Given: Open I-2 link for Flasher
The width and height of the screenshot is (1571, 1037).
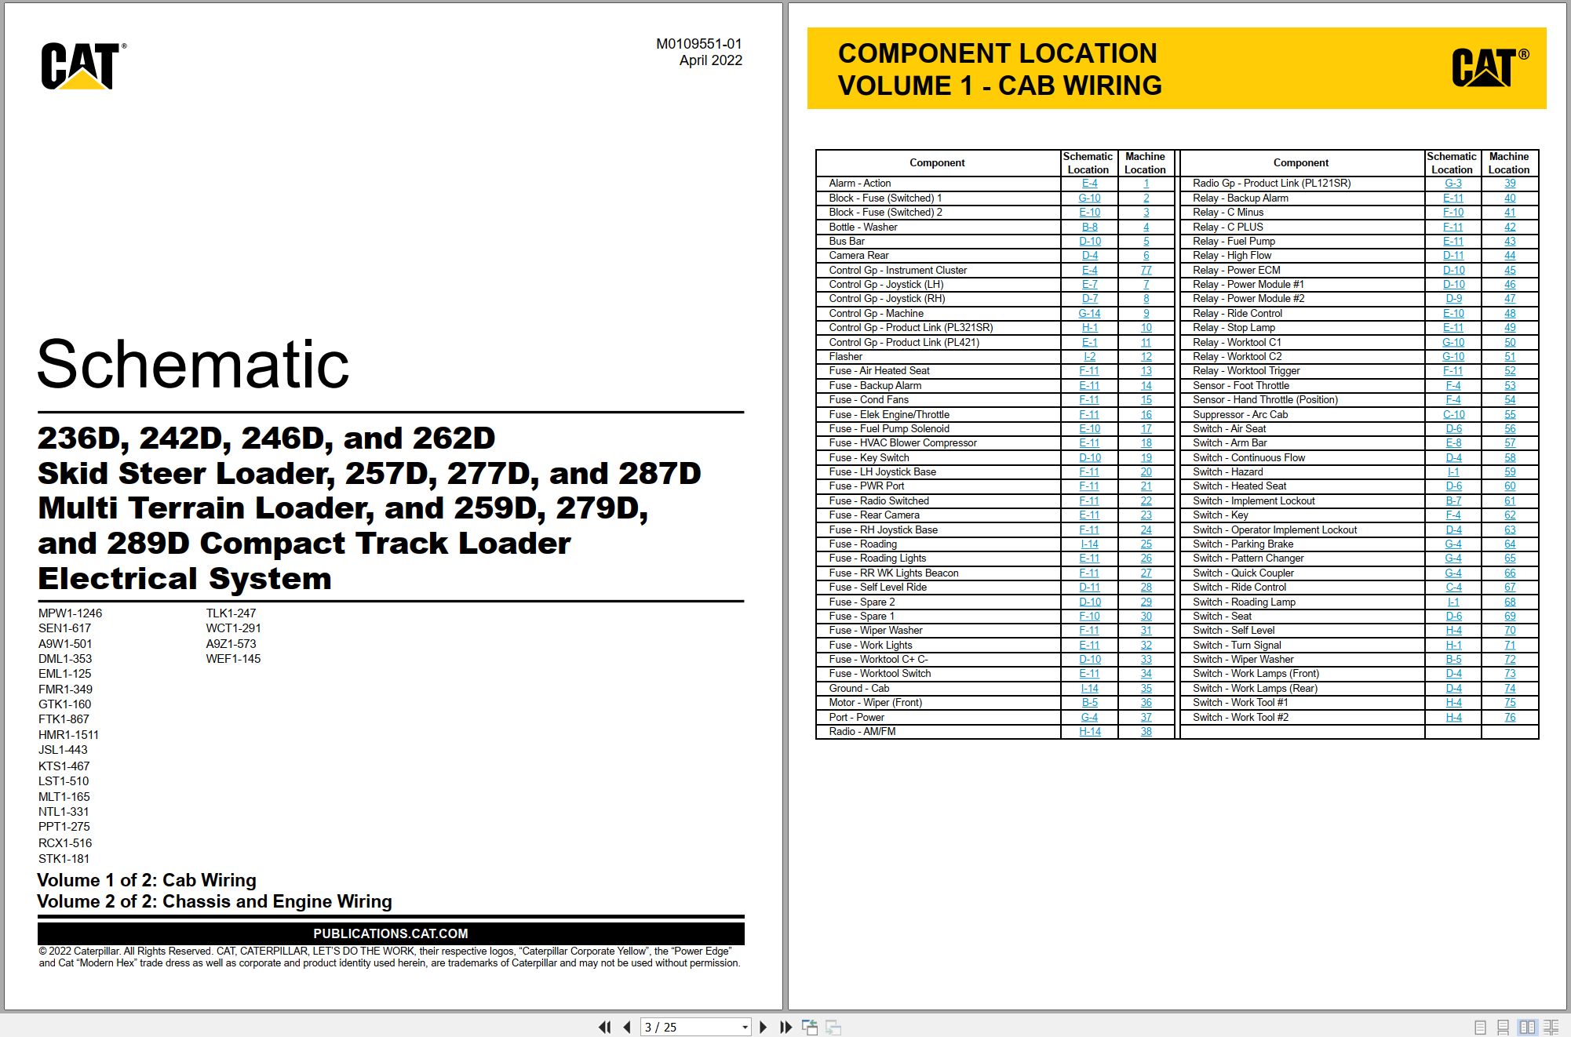Looking at the screenshot, I should click(1089, 356).
